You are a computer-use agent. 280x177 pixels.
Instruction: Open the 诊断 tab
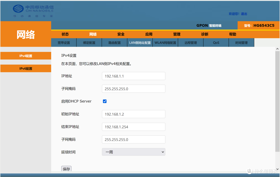tap(205, 34)
